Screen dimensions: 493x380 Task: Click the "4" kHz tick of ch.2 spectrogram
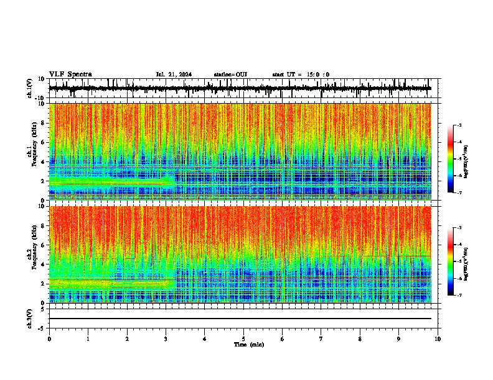[44, 265]
